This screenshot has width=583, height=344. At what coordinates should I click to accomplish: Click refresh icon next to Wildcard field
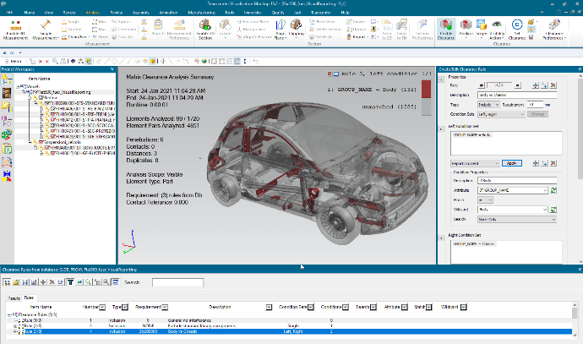click(553, 210)
